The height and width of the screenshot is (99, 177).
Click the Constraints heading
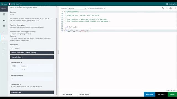(x=14, y=45)
